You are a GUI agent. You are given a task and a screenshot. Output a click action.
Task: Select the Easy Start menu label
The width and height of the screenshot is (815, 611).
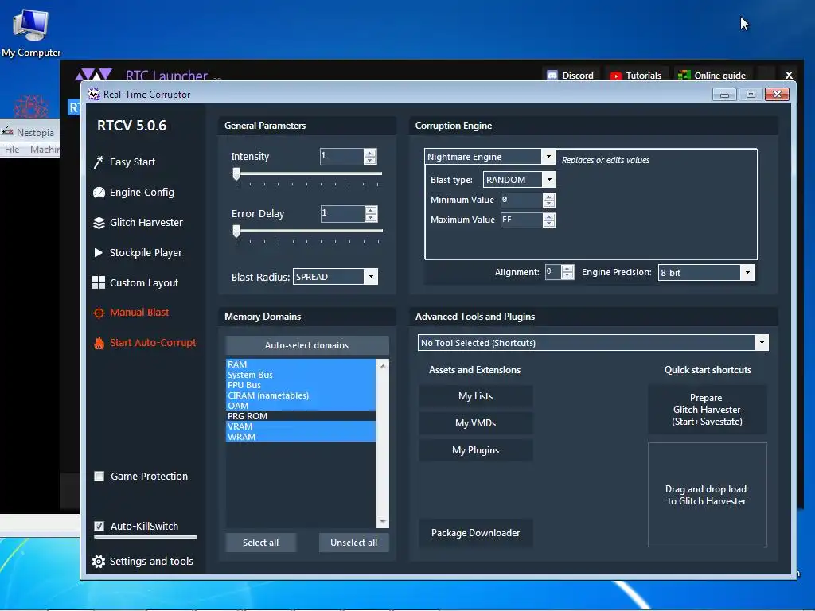[x=133, y=162]
